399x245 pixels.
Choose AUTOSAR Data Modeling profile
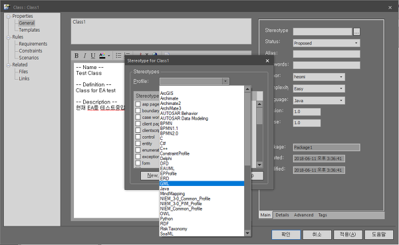pos(201,118)
